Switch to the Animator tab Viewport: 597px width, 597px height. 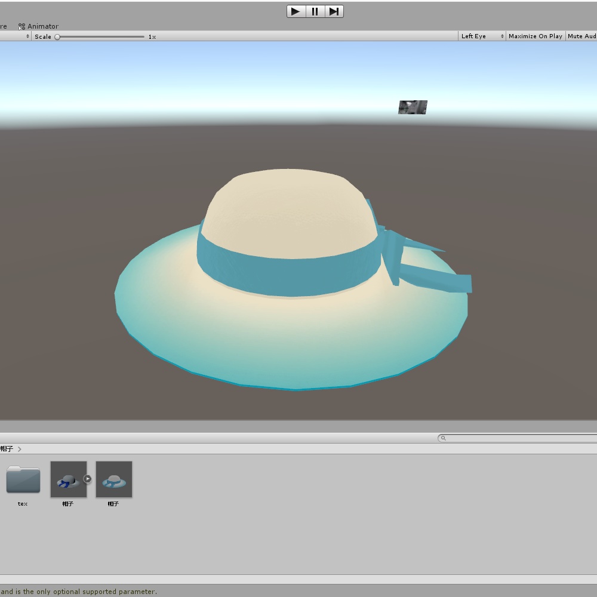pyautogui.click(x=42, y=26)
